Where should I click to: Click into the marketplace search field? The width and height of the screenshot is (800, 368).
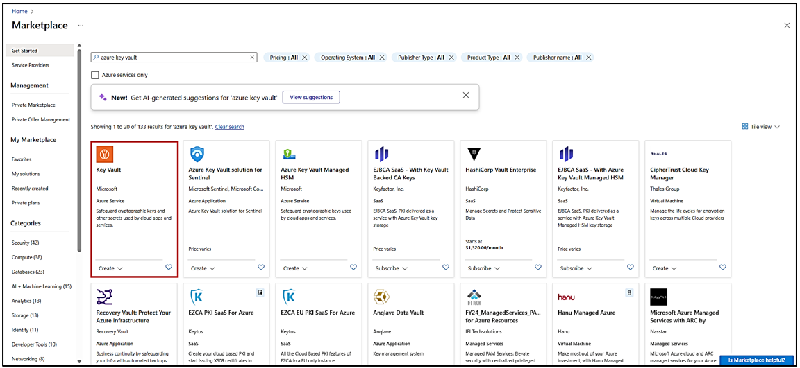point(174,58)
